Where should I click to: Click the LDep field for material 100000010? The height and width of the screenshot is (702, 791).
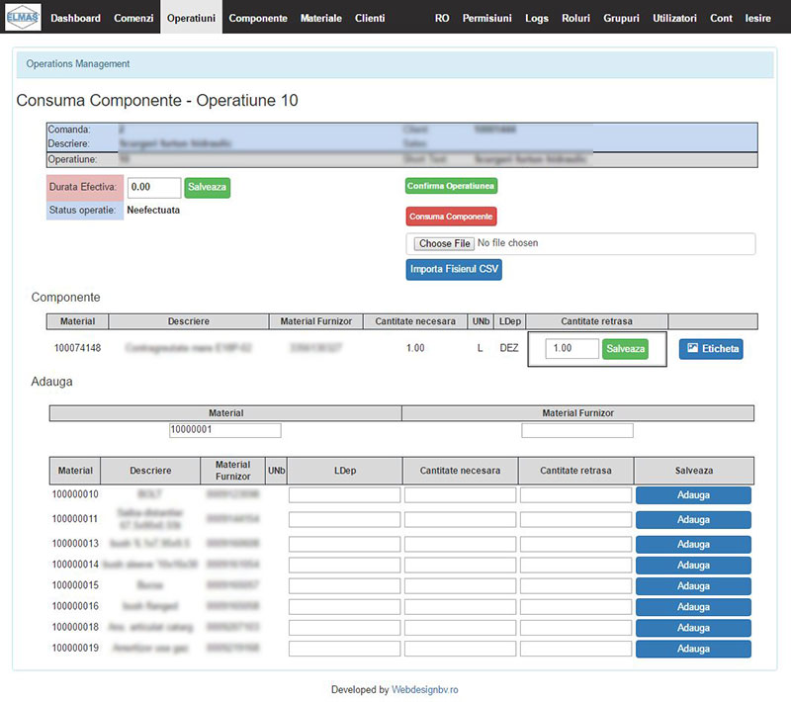click(344, 495)
